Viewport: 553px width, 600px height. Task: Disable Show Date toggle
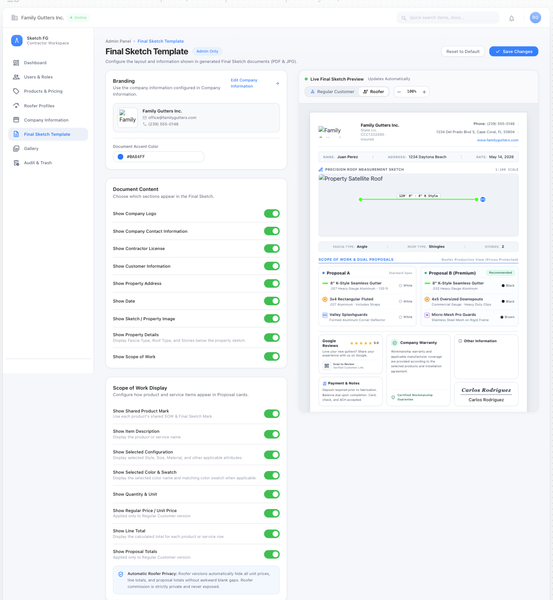coord(272,301)
